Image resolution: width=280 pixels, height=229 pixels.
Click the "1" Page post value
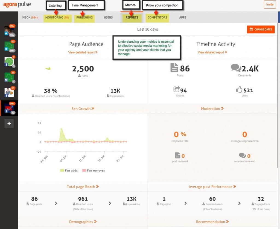[164, 199]
